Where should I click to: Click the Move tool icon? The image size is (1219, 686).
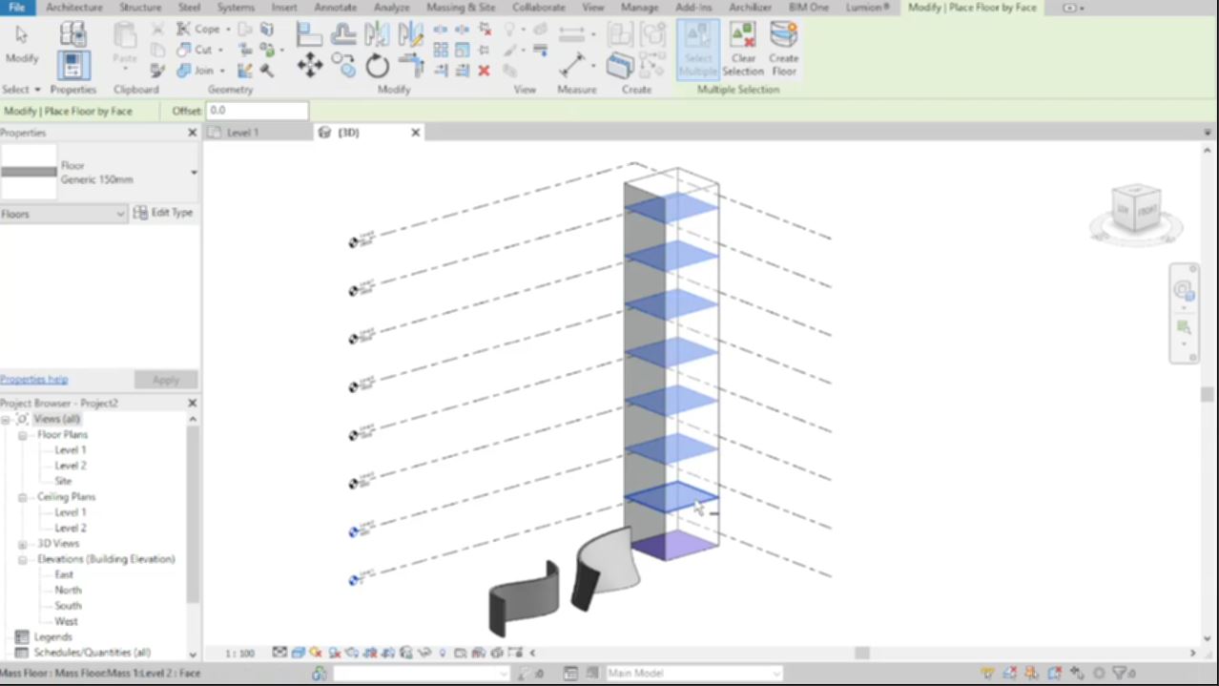pyautogui.click(x=309, y=65)
